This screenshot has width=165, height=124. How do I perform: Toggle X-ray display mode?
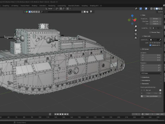[151, 9]
